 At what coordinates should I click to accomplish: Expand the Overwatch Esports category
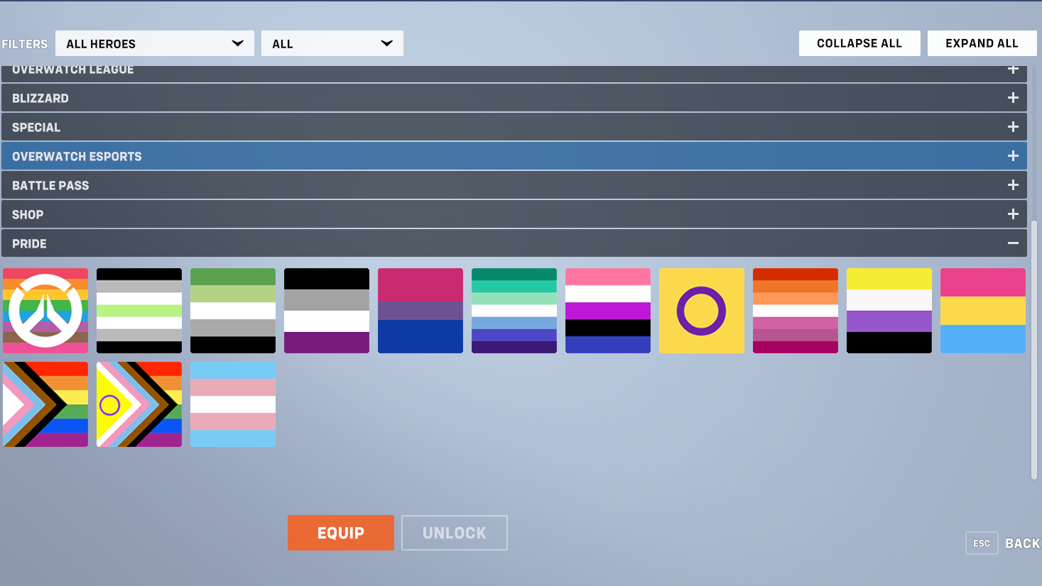tap(514, 156)
